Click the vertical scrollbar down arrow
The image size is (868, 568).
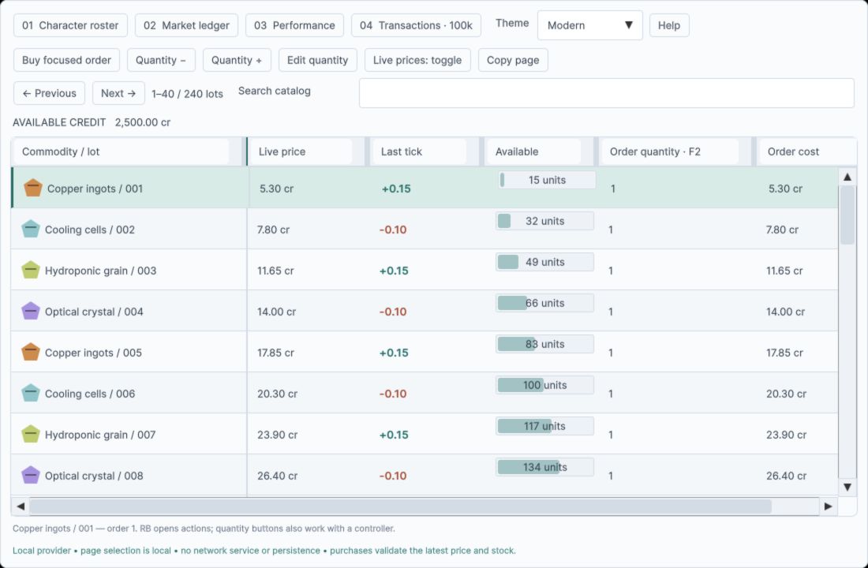(847, 488)
